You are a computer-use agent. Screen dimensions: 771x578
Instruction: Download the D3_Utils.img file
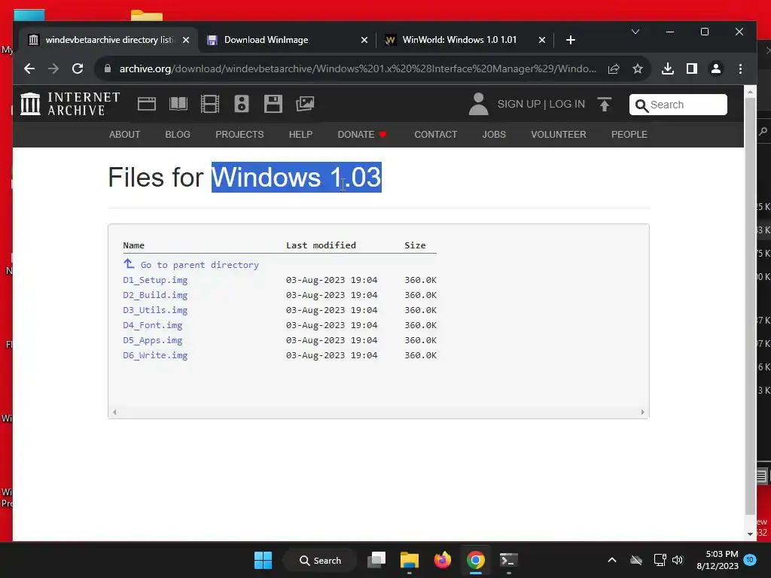[x=155, y=310]
